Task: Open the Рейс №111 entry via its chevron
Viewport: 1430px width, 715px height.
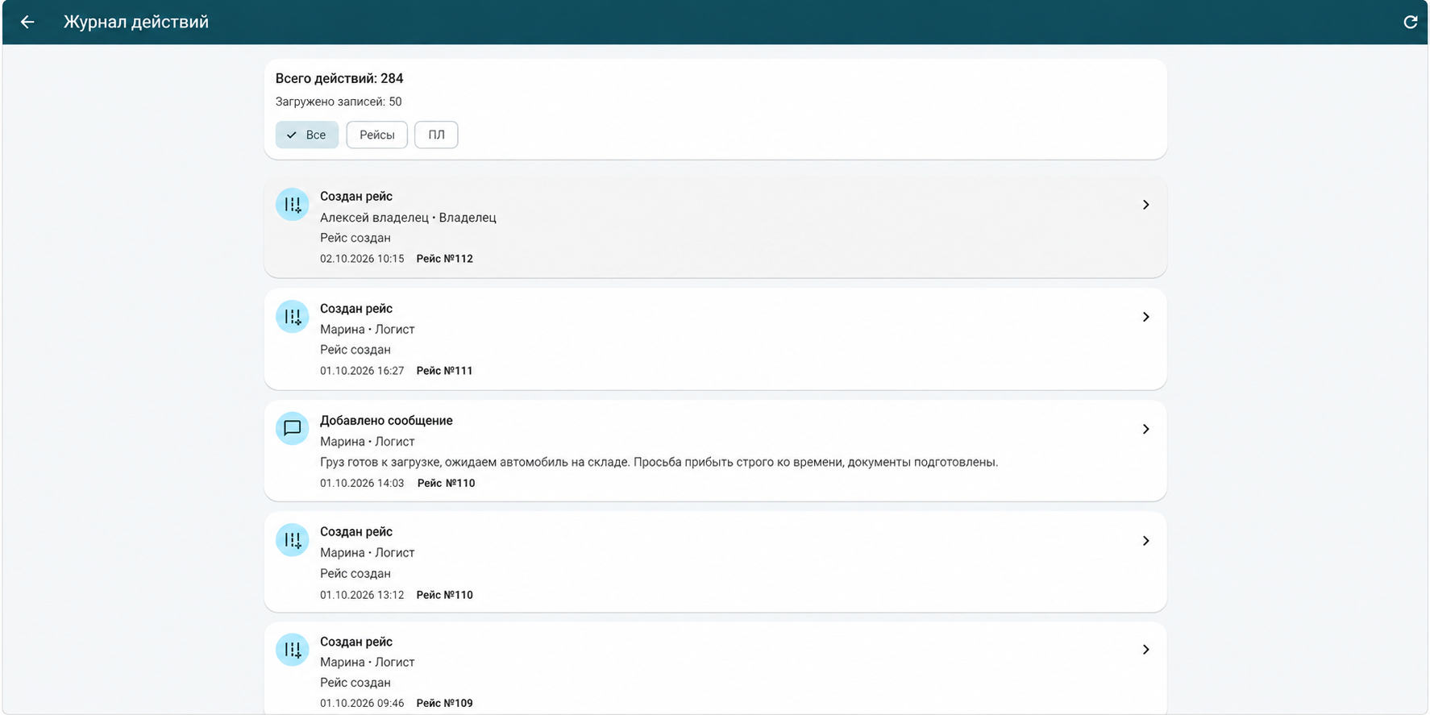Action: [1145, 317]
